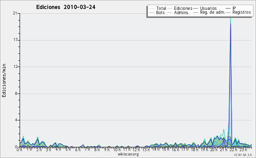
Task: Click the y-axis value 21
Action: 15,13
